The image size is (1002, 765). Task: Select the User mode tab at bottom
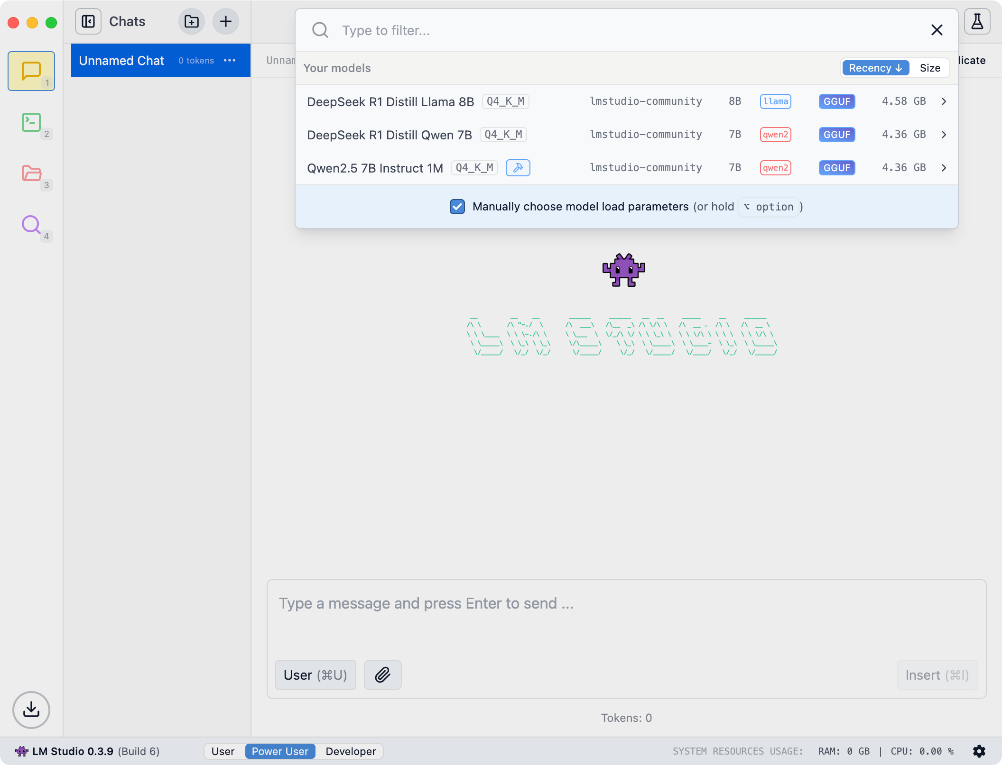[223, 751]
